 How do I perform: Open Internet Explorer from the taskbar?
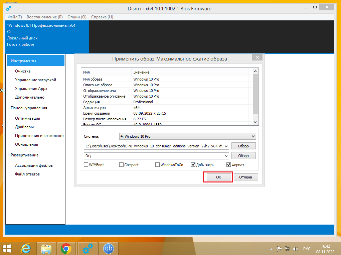[x=26, y=248]
